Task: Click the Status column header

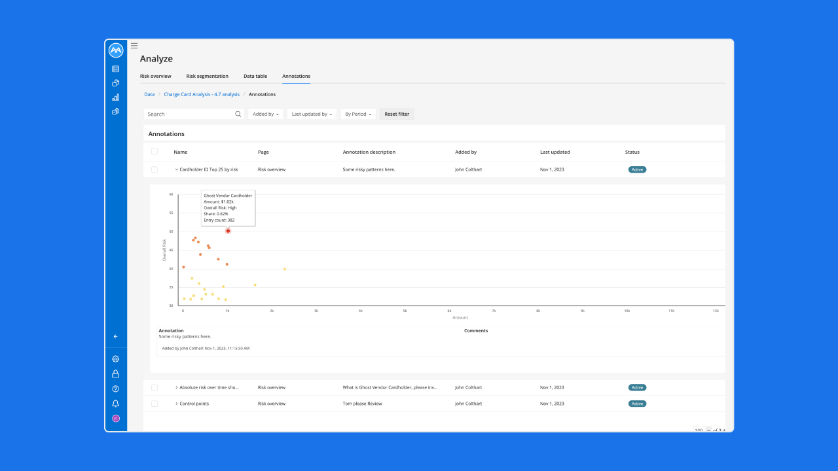Action: [x=632, y=152]
